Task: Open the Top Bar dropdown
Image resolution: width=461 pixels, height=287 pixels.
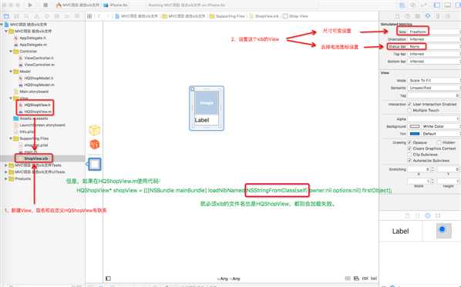Action: (x=434, y=54)
